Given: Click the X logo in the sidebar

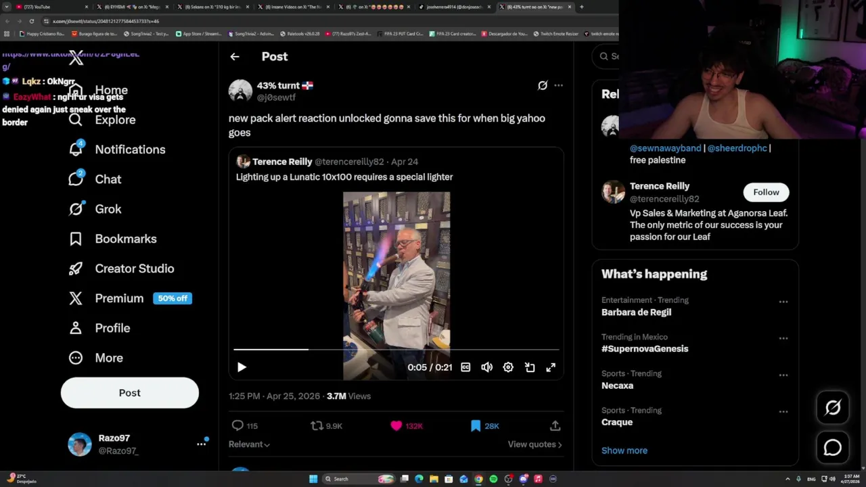Looking at the screenshot, I should pos(76,58).
